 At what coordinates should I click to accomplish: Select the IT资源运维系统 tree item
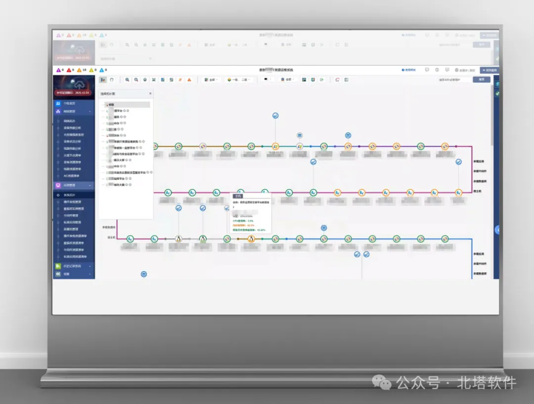pos(126,141)
